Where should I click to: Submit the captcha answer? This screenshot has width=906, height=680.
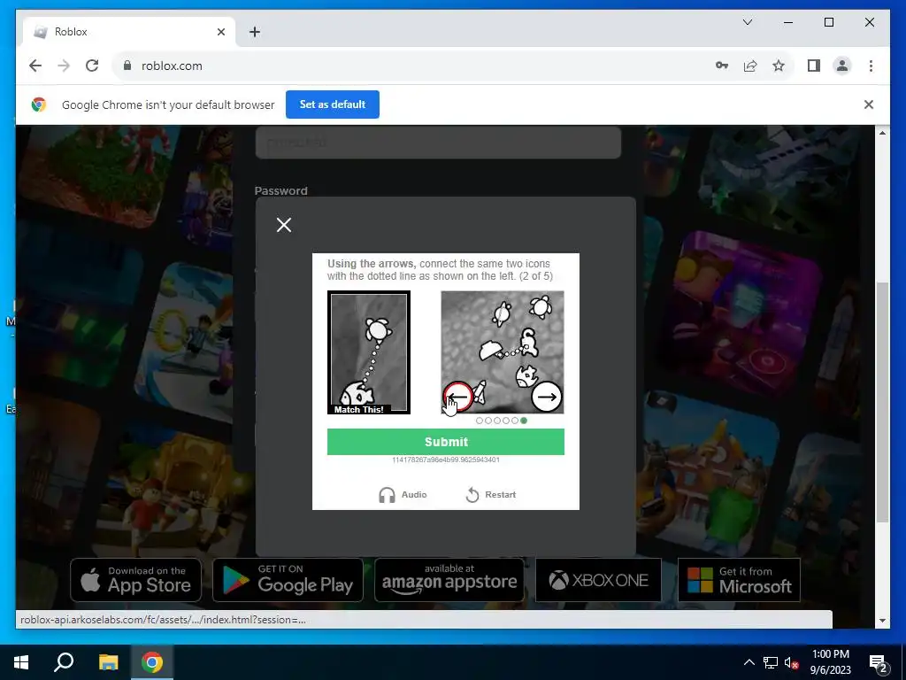click(x=446, y=442)
